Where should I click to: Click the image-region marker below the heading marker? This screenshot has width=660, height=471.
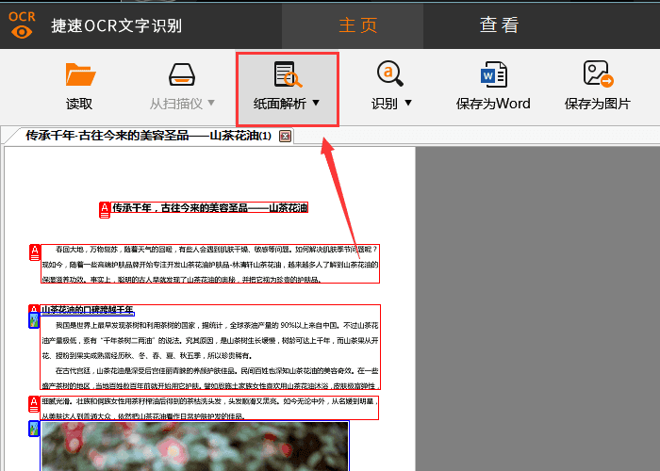coord(34,320)
